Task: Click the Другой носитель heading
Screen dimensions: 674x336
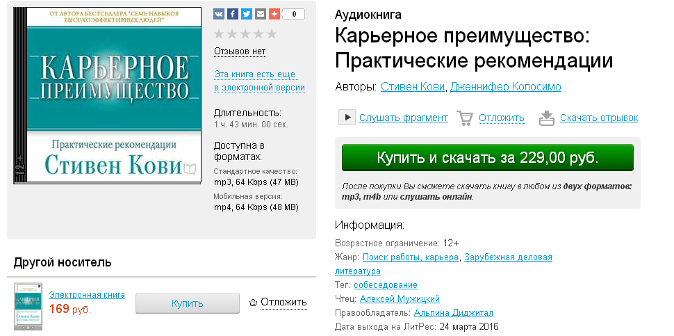Action: [63, 262]
